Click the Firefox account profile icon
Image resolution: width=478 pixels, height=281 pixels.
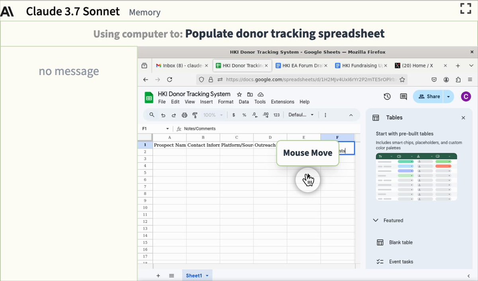coord(447,79)
